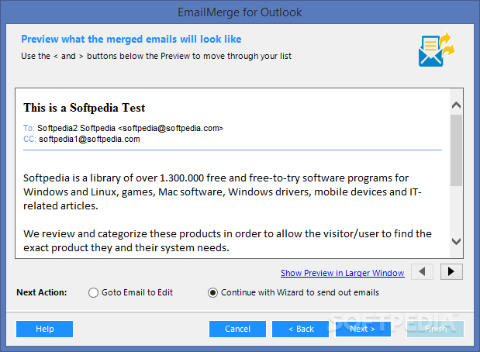
Task: Click the EmailMerge for Outlook title bar
Action: [240, 12]
